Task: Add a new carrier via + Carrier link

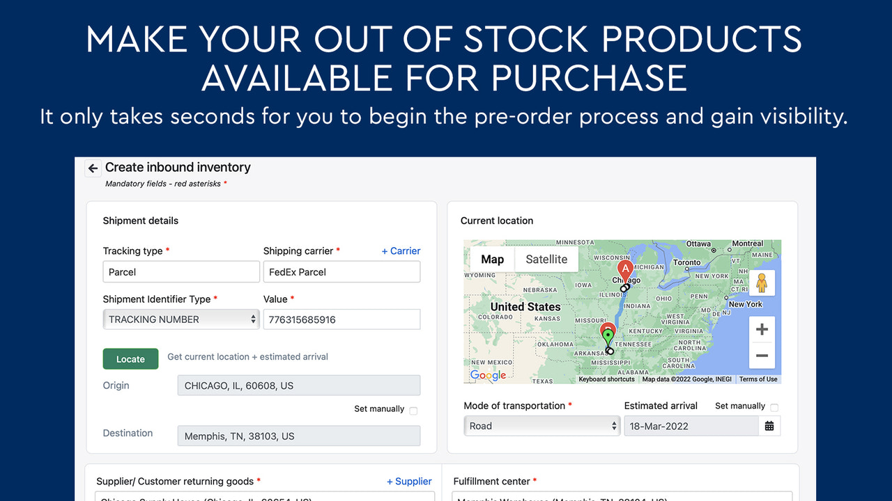Action: pos(400,250)
